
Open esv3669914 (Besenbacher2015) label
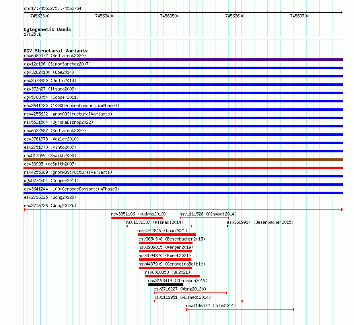[260, 222]
